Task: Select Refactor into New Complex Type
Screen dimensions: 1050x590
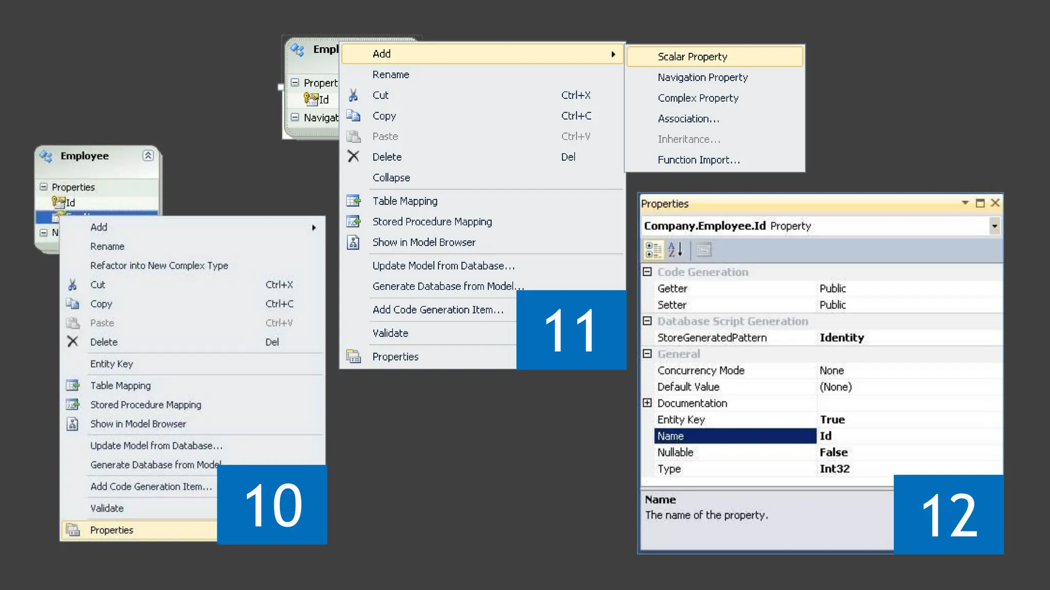Action: click(x=159, y=265)
